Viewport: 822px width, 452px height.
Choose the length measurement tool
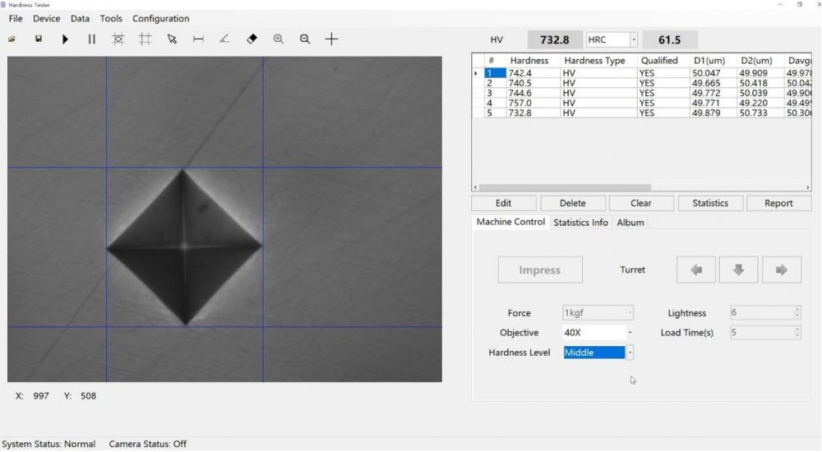(x=198, y=39)
